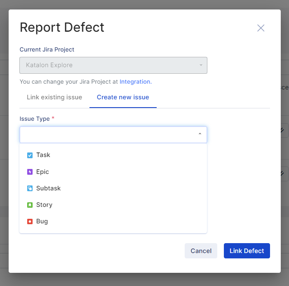Select Story from the dropdown options

coord(44,205)
